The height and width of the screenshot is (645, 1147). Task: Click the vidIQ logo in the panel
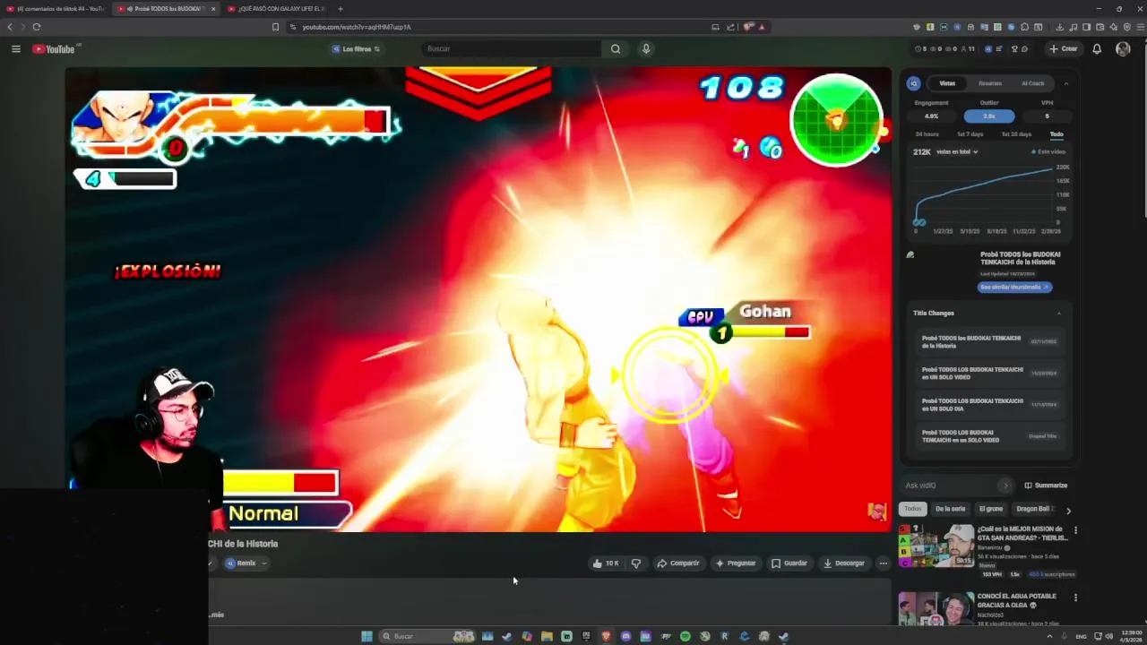click(913, 83)
